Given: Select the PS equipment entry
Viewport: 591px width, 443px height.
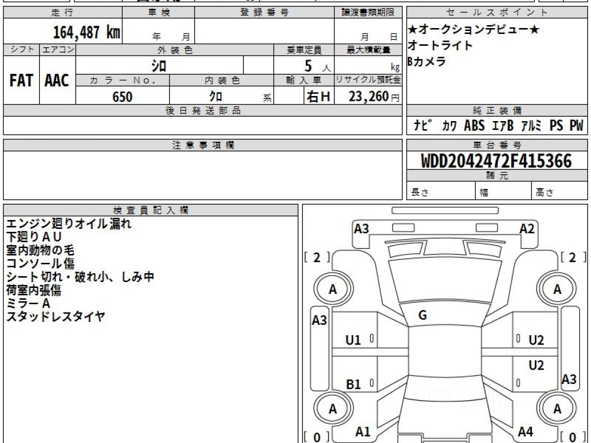Looking at the screenshot, I should point(557,126).
